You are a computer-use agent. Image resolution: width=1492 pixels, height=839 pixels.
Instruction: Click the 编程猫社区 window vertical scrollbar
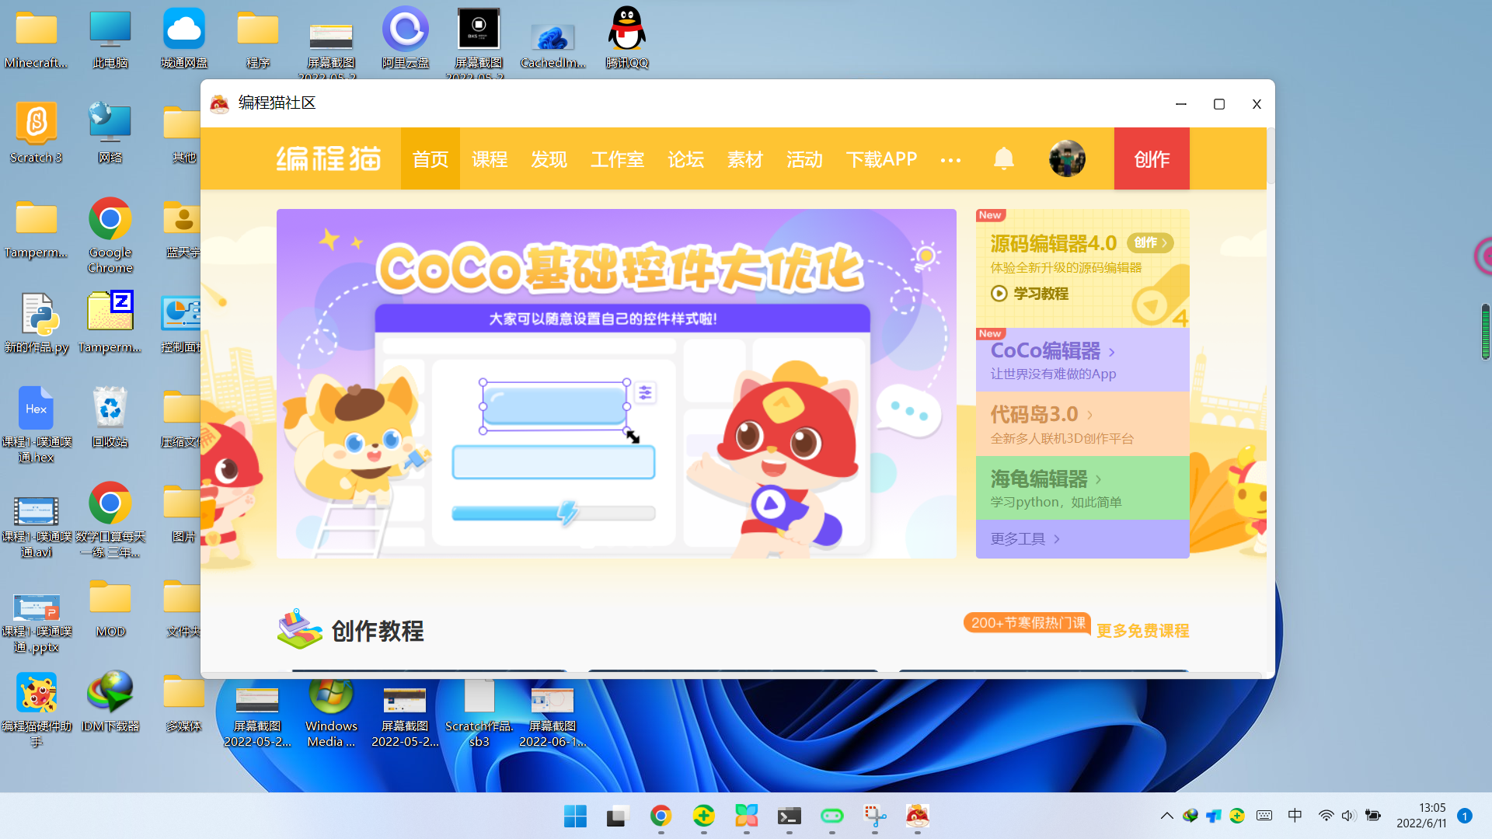point(1271,158)
